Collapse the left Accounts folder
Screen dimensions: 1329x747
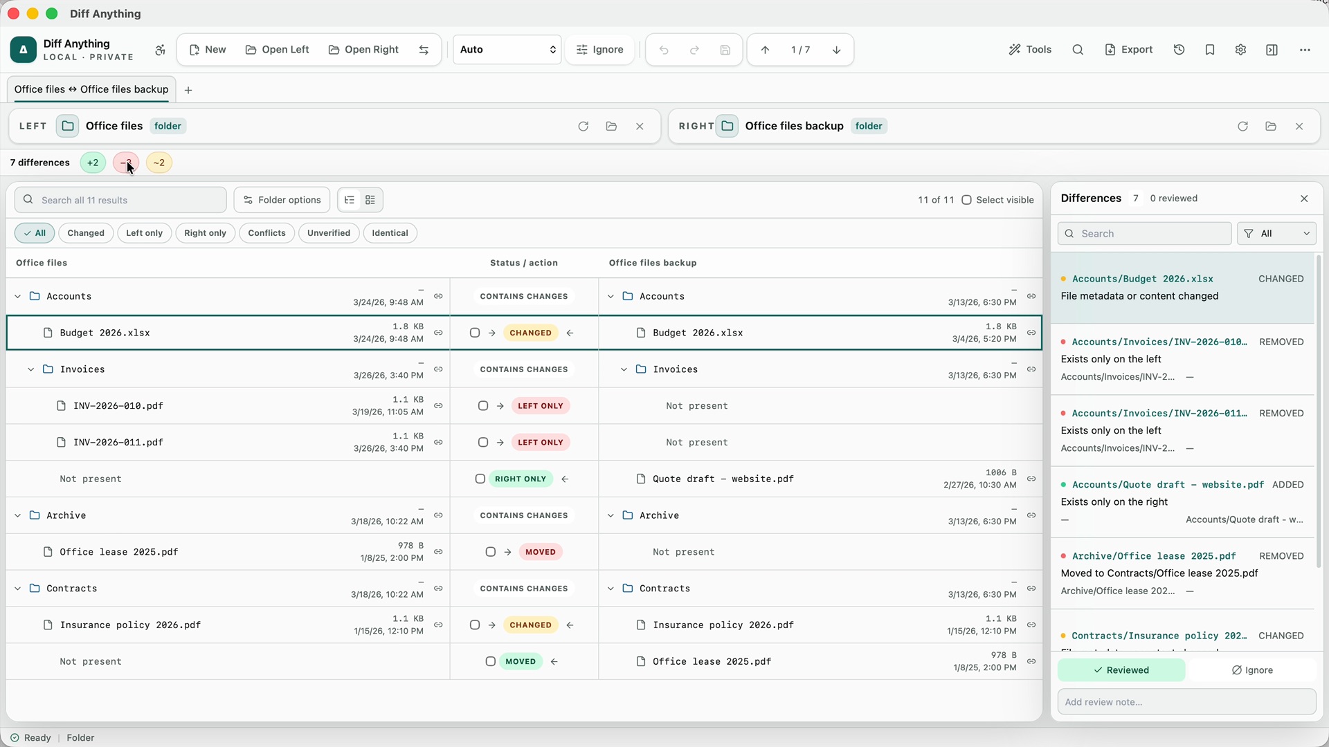tap(18, 297)
